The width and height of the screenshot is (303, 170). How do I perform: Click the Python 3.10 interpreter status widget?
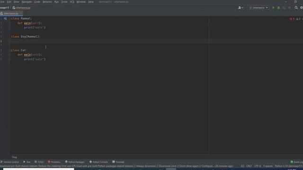point(288,166)
